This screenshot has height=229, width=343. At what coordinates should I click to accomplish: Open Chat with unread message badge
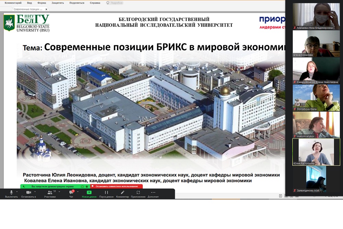coord(71,193)
